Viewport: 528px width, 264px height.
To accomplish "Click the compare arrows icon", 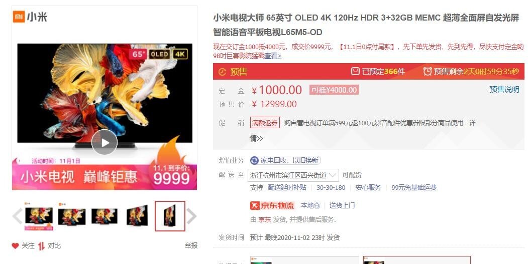I will pyautogui.click(x=41, y=246).
